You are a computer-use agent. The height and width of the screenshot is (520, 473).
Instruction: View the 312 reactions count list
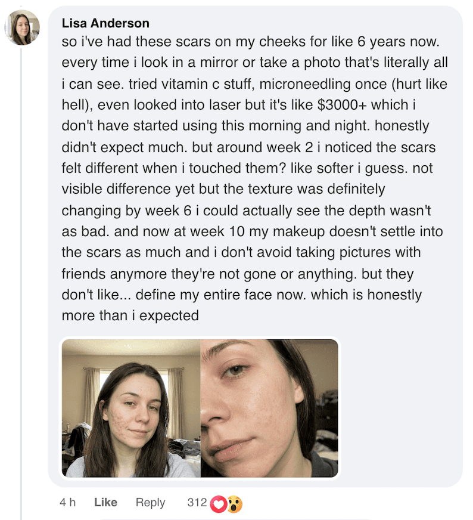pyautogui.click(x=196, y=503)
